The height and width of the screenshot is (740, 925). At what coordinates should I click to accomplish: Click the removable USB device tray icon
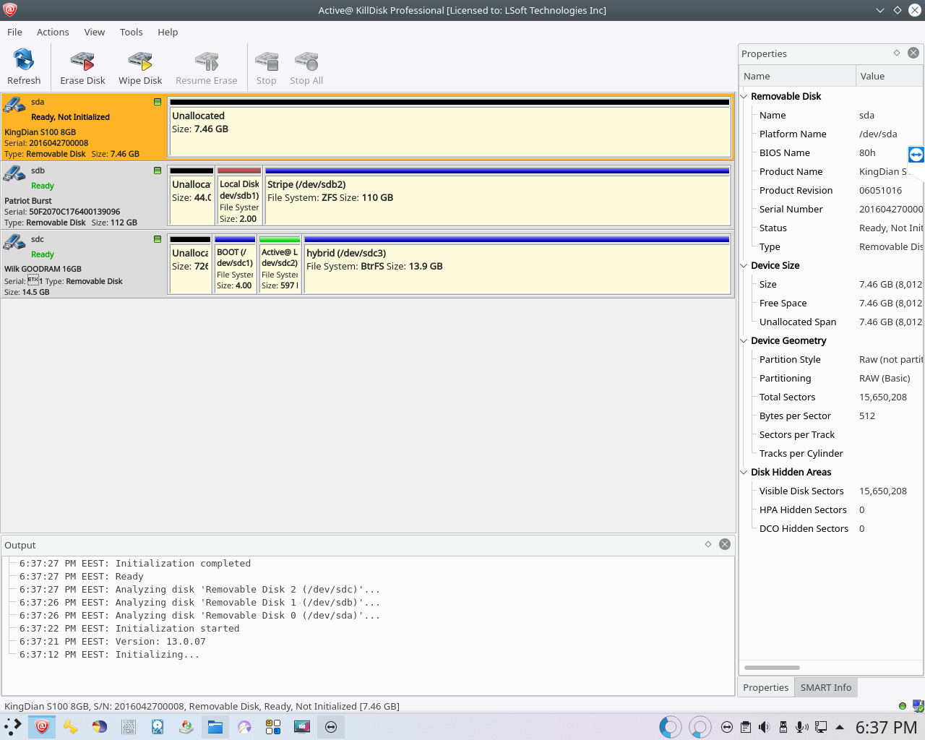[783, 727]
